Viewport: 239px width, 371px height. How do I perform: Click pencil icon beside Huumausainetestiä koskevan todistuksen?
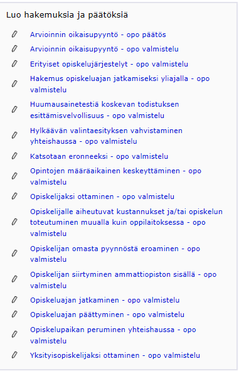(x=14, y=110)
